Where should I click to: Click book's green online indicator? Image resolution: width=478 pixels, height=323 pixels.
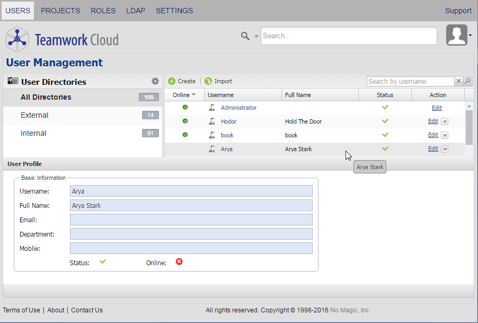[x=185, y=135]
